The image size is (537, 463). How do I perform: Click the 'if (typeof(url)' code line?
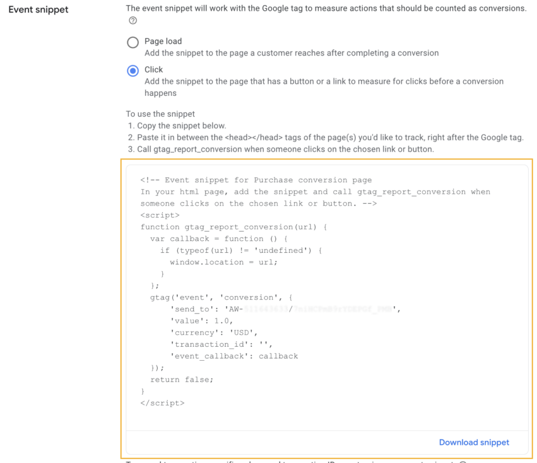pos(241,251)
